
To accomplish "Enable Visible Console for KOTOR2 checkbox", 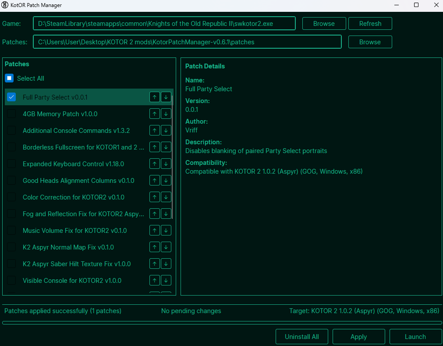I will tap(11, 280).
